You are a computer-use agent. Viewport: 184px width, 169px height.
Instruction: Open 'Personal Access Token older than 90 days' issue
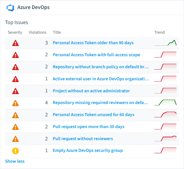click(93, 43)
